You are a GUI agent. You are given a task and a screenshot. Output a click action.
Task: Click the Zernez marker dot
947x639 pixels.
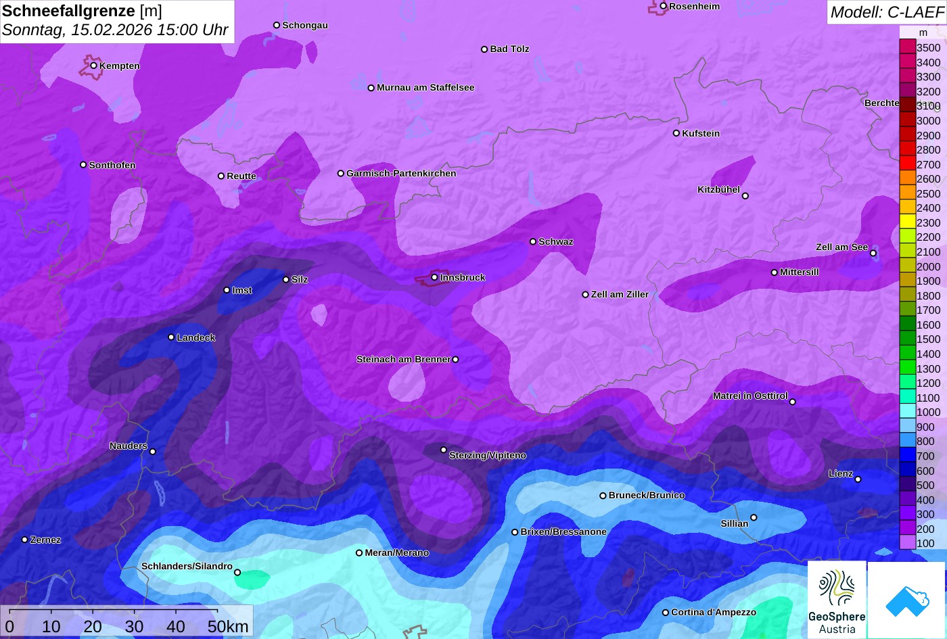coord(25,540)
